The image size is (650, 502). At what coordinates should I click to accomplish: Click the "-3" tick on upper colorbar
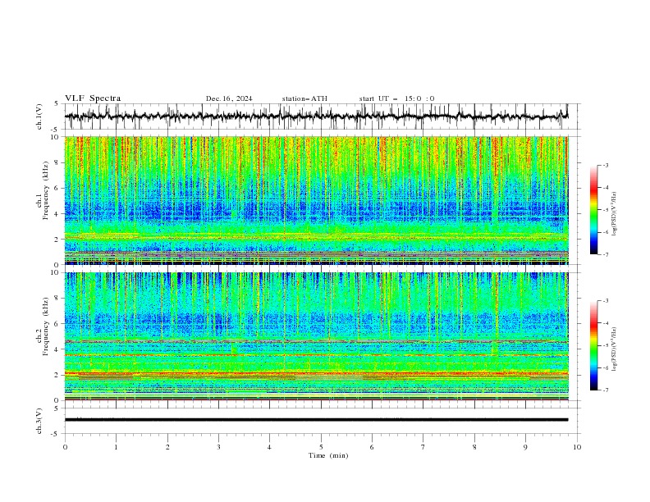coord(605,165)
